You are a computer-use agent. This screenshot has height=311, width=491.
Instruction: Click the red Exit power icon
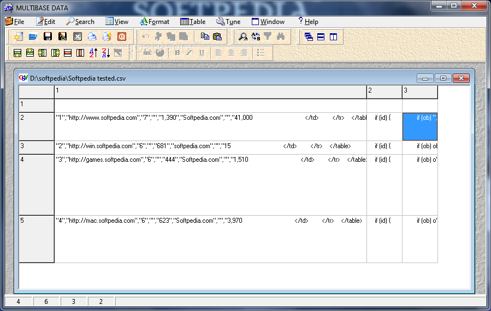click(122, 36)
